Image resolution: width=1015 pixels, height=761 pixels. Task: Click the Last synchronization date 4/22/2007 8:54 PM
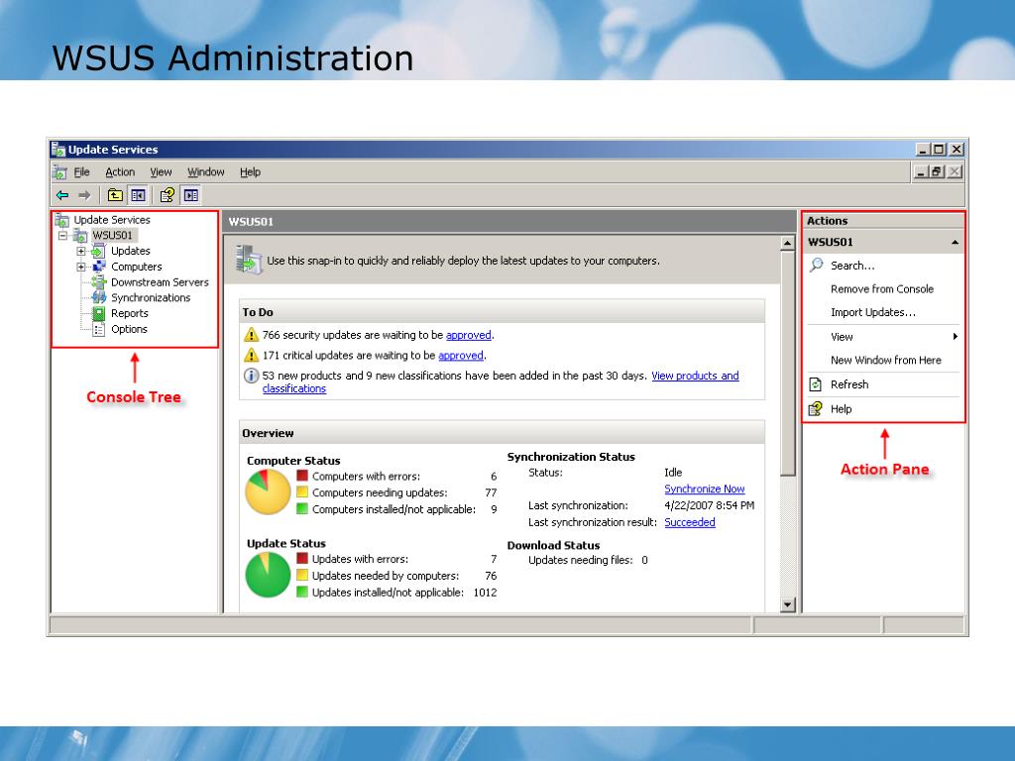pyautogui.click(x=709, y=505)
